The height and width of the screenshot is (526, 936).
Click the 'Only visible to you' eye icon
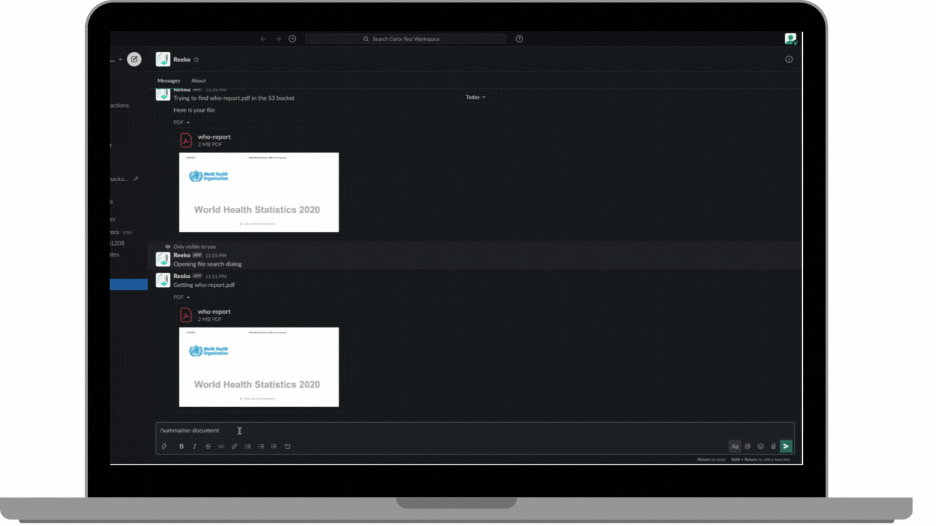168,247
